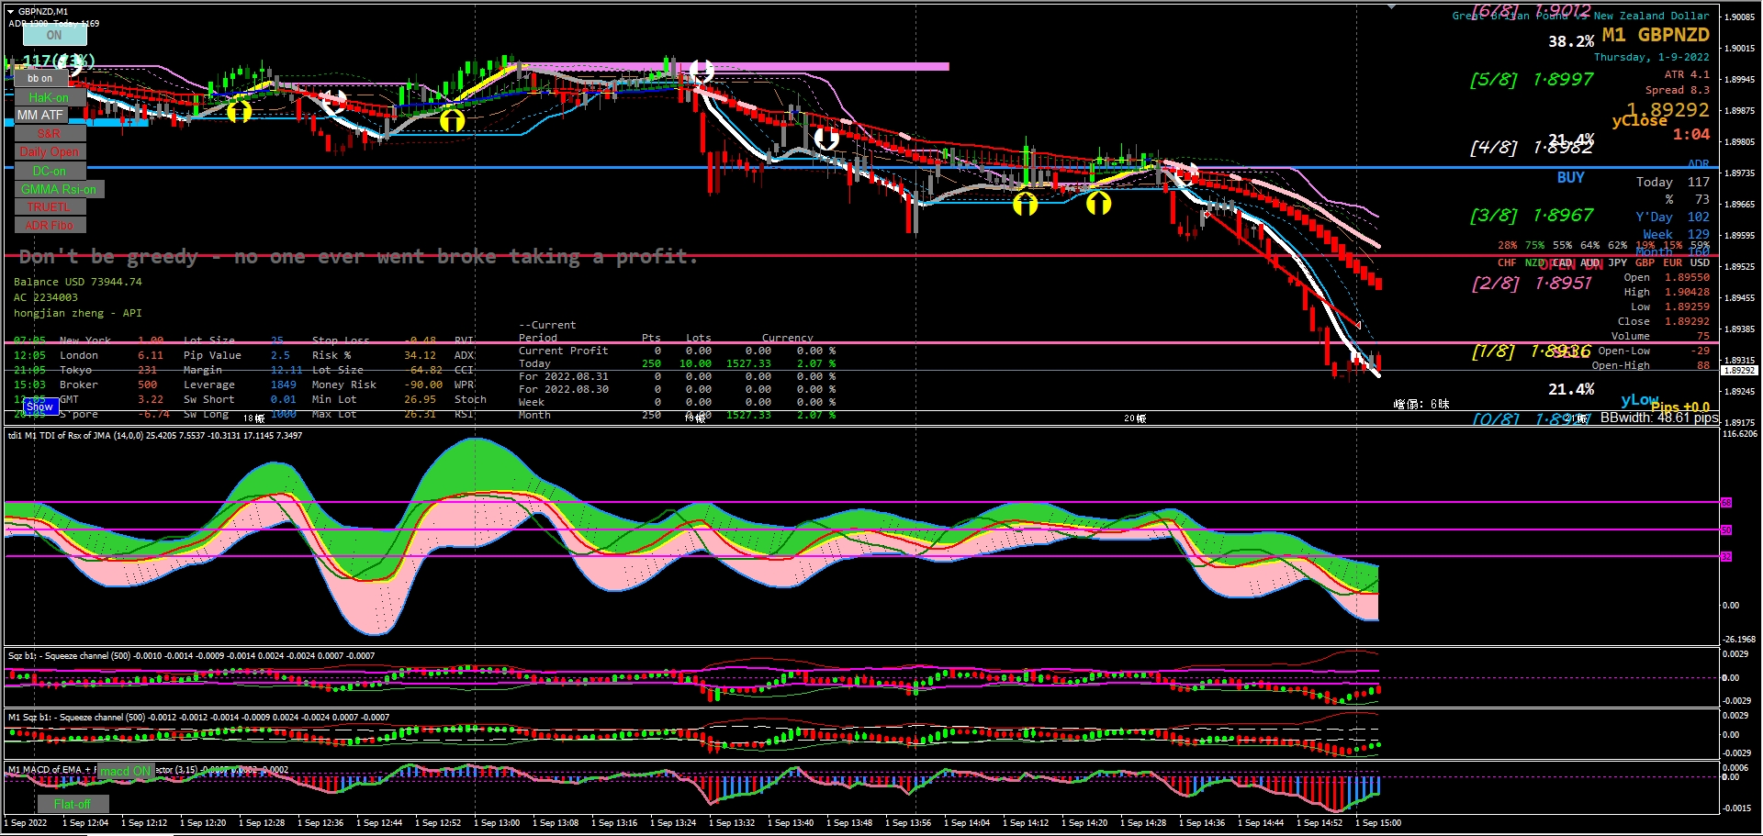This screenshot has width=1763, height=836.
Task: Toggle the 'macd ON' button
Action: (x=125, y=772)
